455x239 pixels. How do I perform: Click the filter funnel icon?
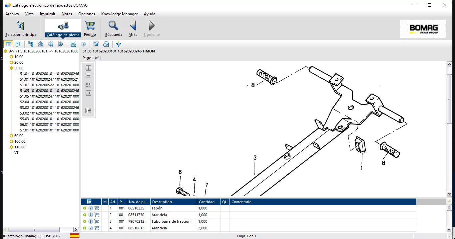coord(119,44)
